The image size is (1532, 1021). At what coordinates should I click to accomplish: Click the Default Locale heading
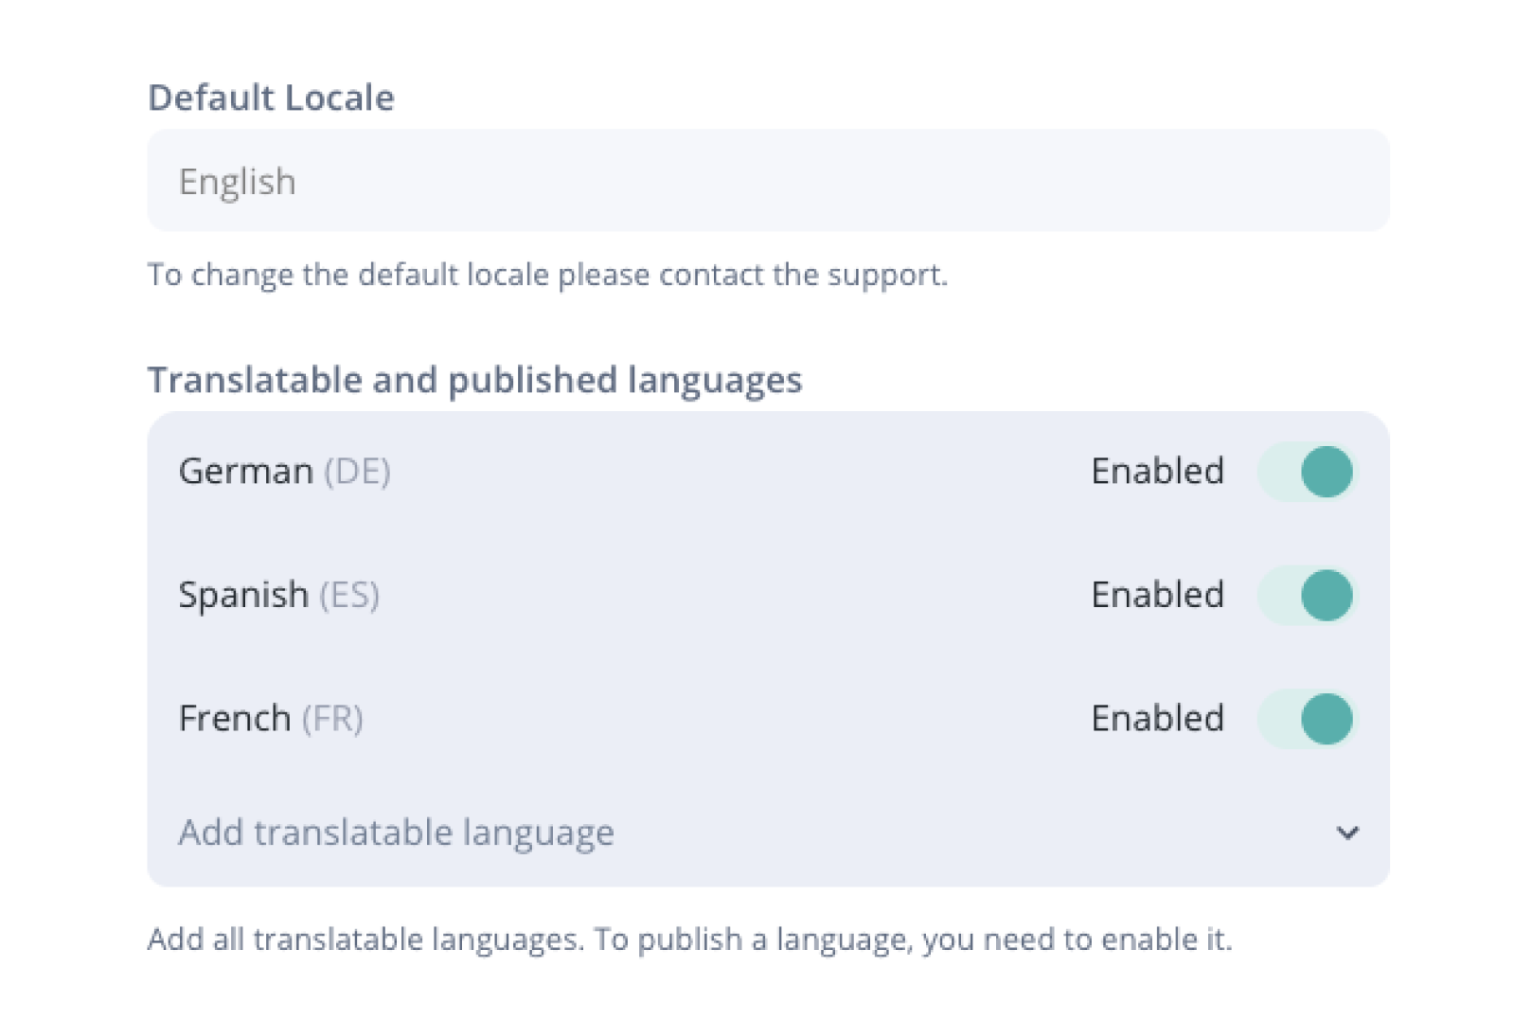pyautogui.click(x=271, y=97)
